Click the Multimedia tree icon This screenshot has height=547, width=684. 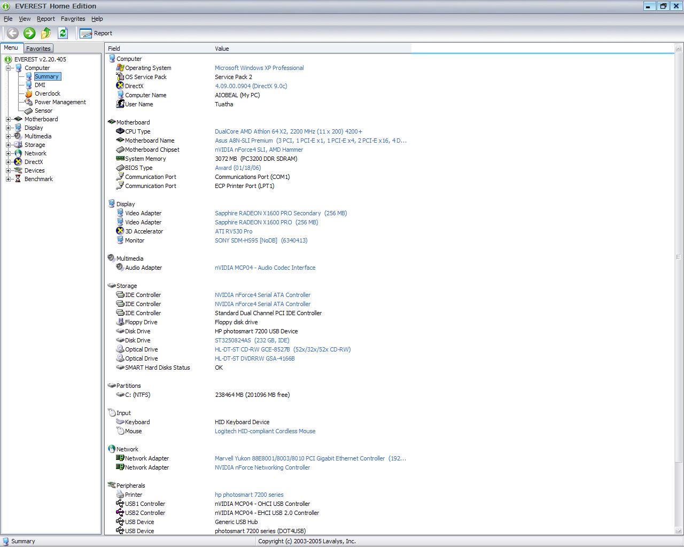(x=18, y=136)
